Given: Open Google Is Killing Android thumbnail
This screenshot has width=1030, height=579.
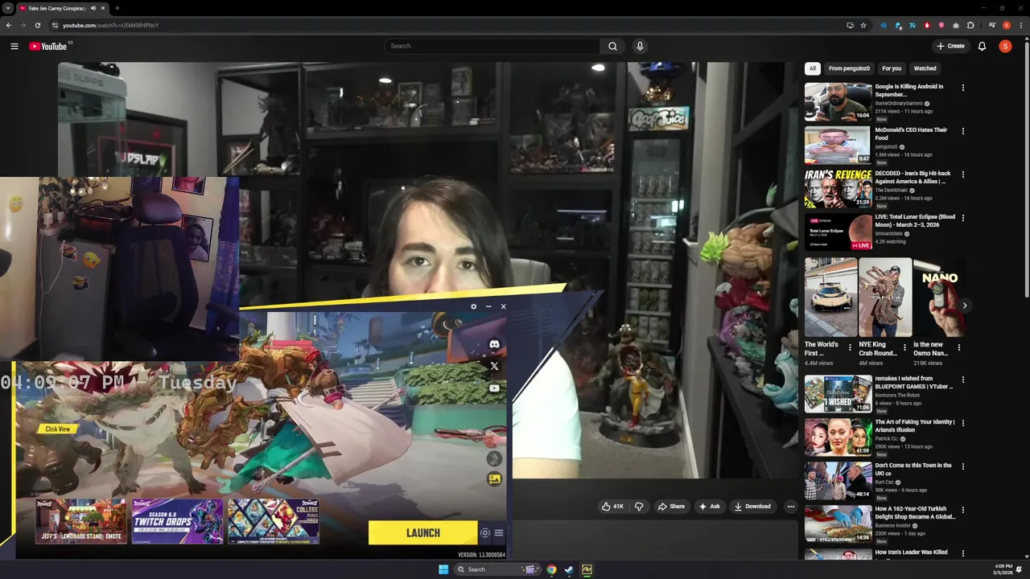Looking at the screenshot, I should (x=838, y=101).
